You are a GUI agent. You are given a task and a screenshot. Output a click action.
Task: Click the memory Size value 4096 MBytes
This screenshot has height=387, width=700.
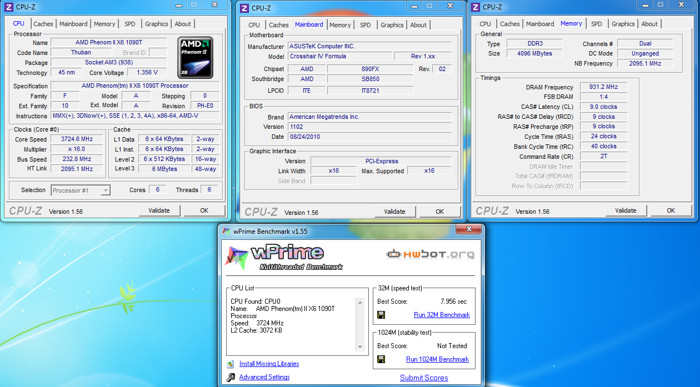(534, 54)
